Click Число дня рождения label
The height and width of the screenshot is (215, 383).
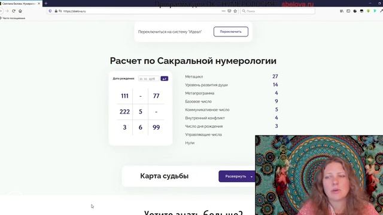[x=203, y=126]
